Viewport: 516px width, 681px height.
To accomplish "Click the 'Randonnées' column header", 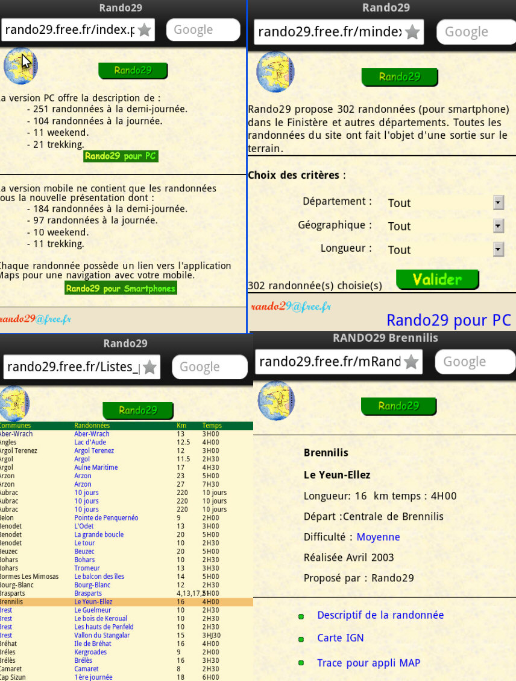I will pos(92,426).
